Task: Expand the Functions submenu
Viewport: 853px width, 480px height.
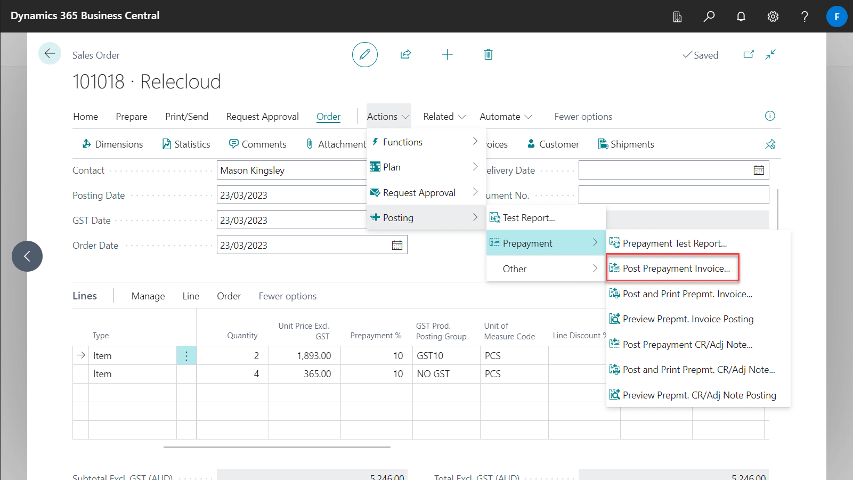Action: click(x=426, y=142)
